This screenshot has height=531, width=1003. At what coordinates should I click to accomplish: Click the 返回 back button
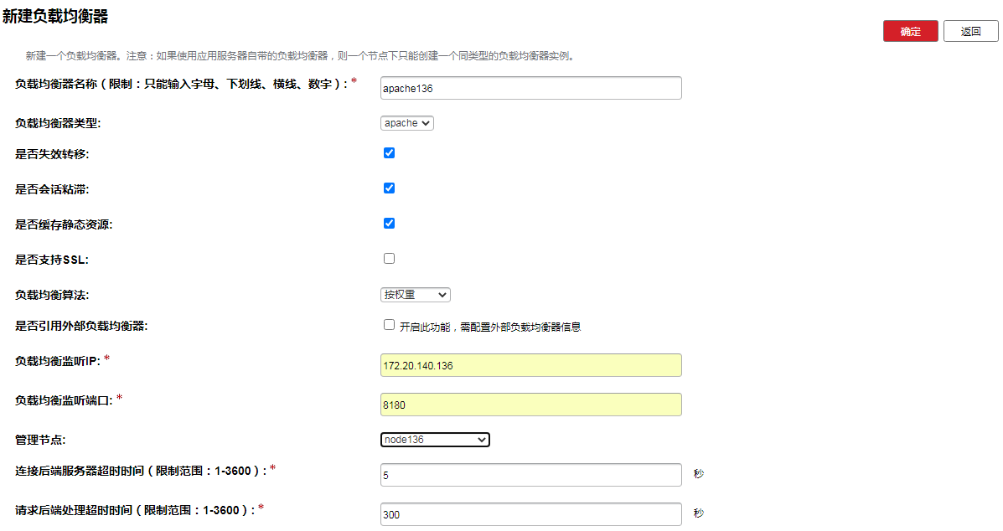[970, 32]
